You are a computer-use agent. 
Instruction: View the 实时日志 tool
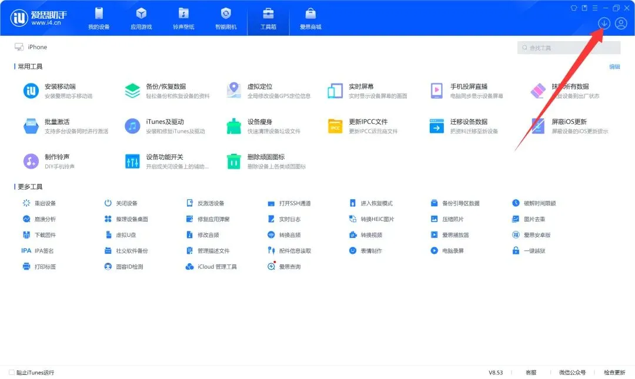pyautogui.click(x=284, y=219)
